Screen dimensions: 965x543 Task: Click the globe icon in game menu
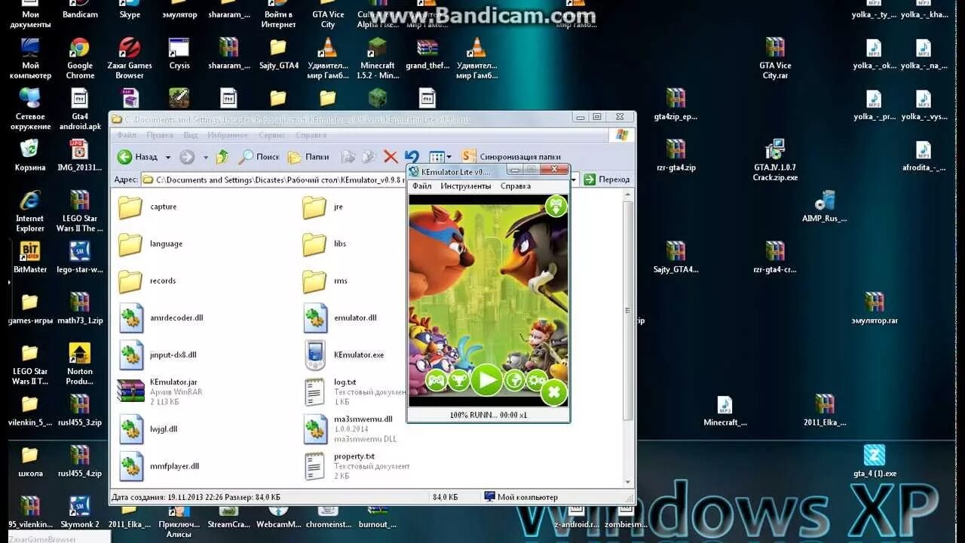click(x=514, y=381)
